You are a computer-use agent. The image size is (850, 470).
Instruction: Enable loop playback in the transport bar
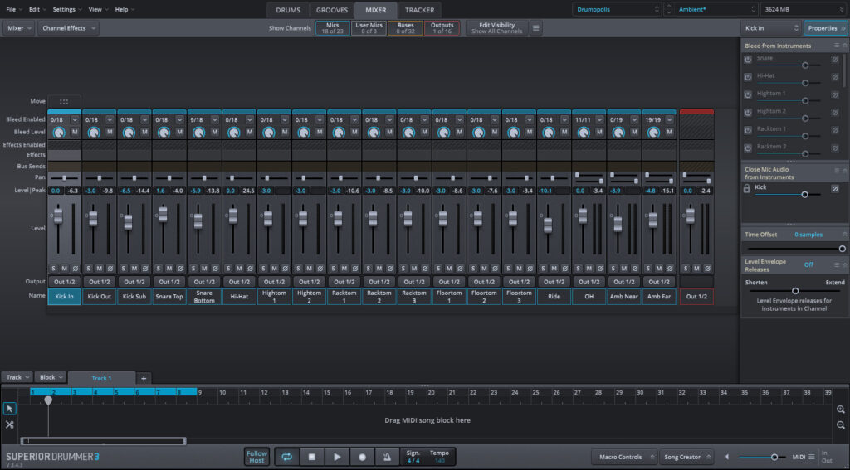click(287, 457)
